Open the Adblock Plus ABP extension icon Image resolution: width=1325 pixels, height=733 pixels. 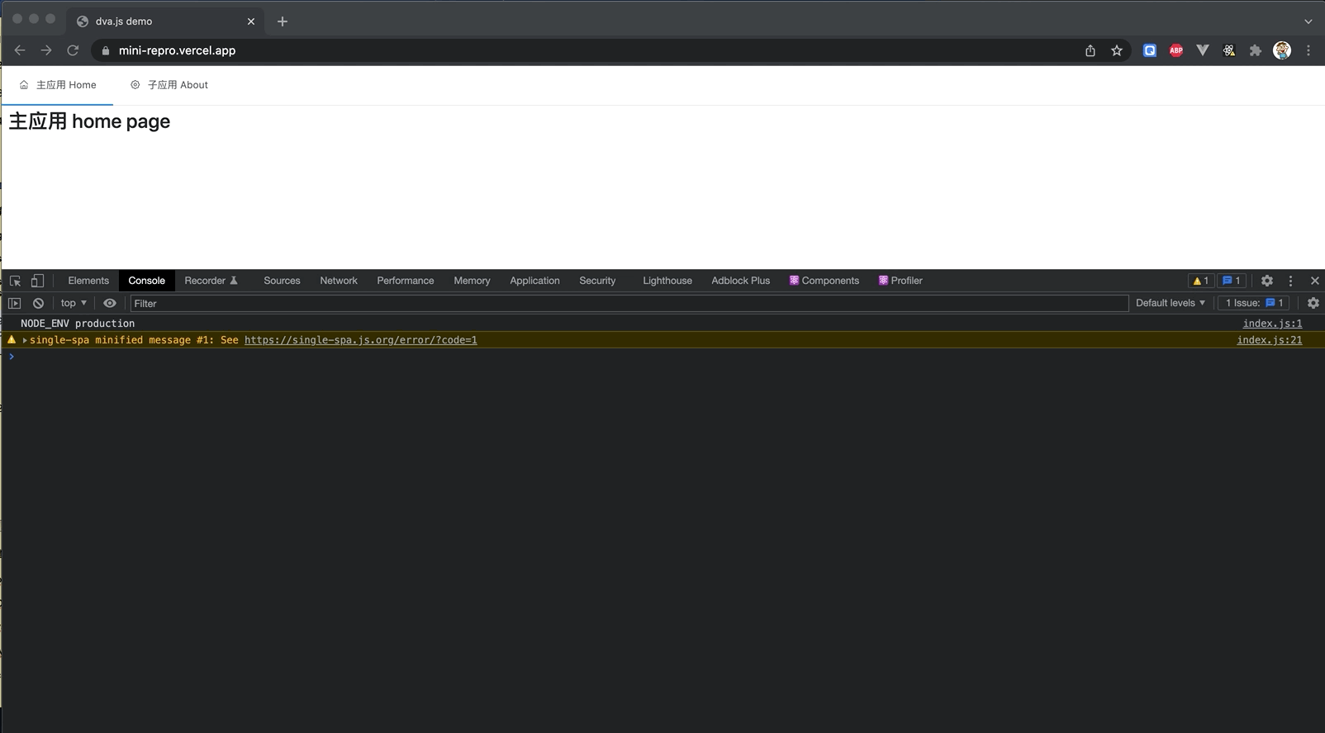click(x=1176, y=50)
